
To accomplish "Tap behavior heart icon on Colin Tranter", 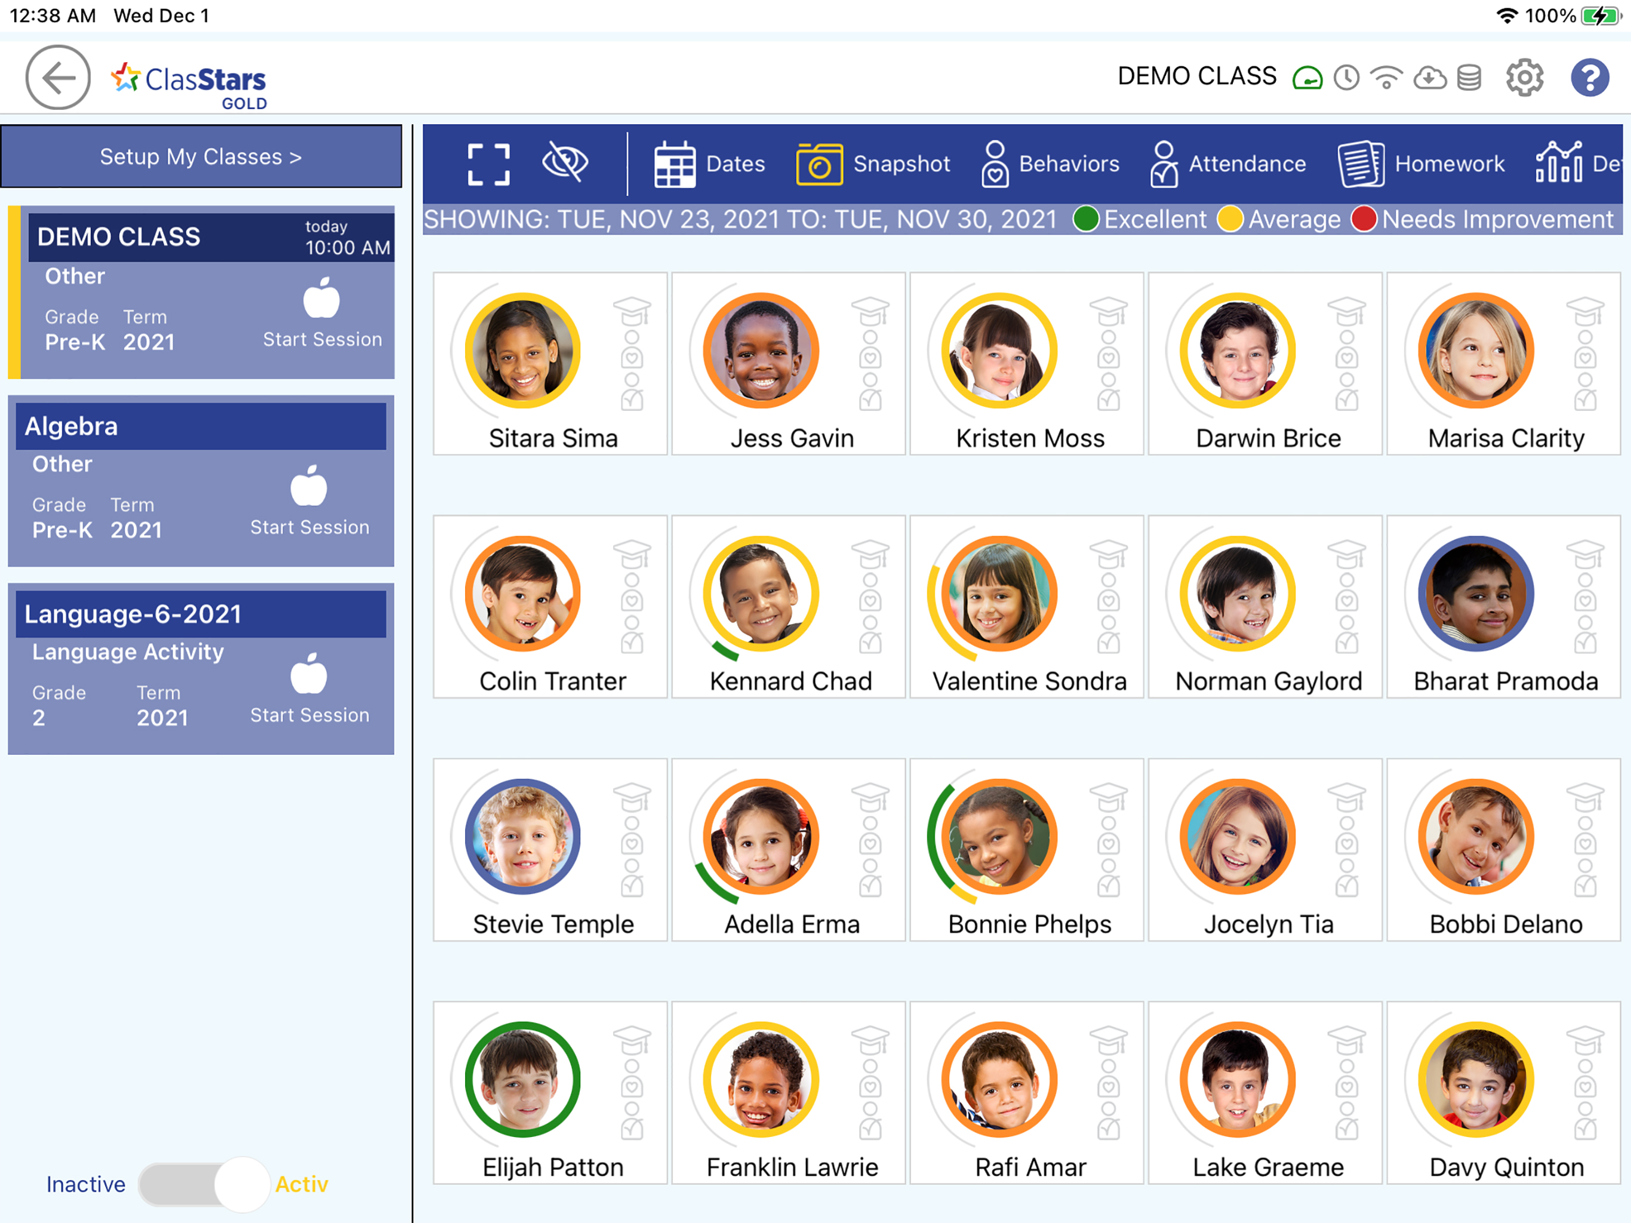I will pyautogui.click(x=632, y=593).
